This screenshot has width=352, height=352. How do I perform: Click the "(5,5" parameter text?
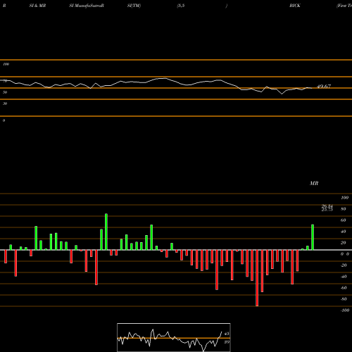(x=181, y=6)
